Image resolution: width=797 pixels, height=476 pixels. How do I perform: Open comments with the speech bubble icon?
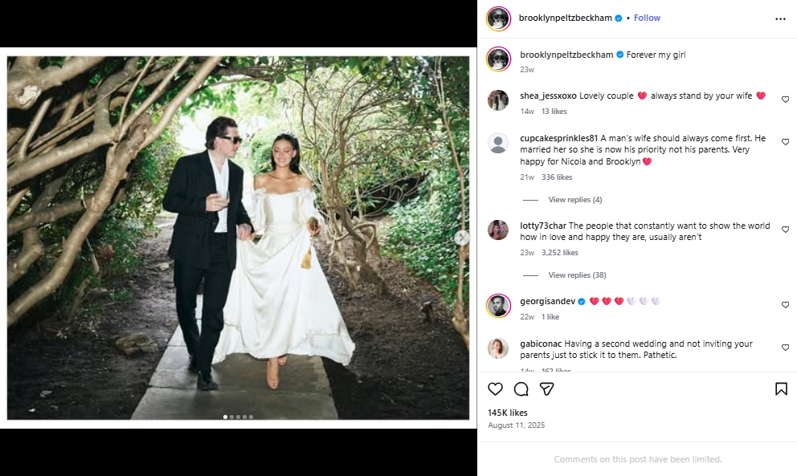pyautogui.click(x=521, y=389)
